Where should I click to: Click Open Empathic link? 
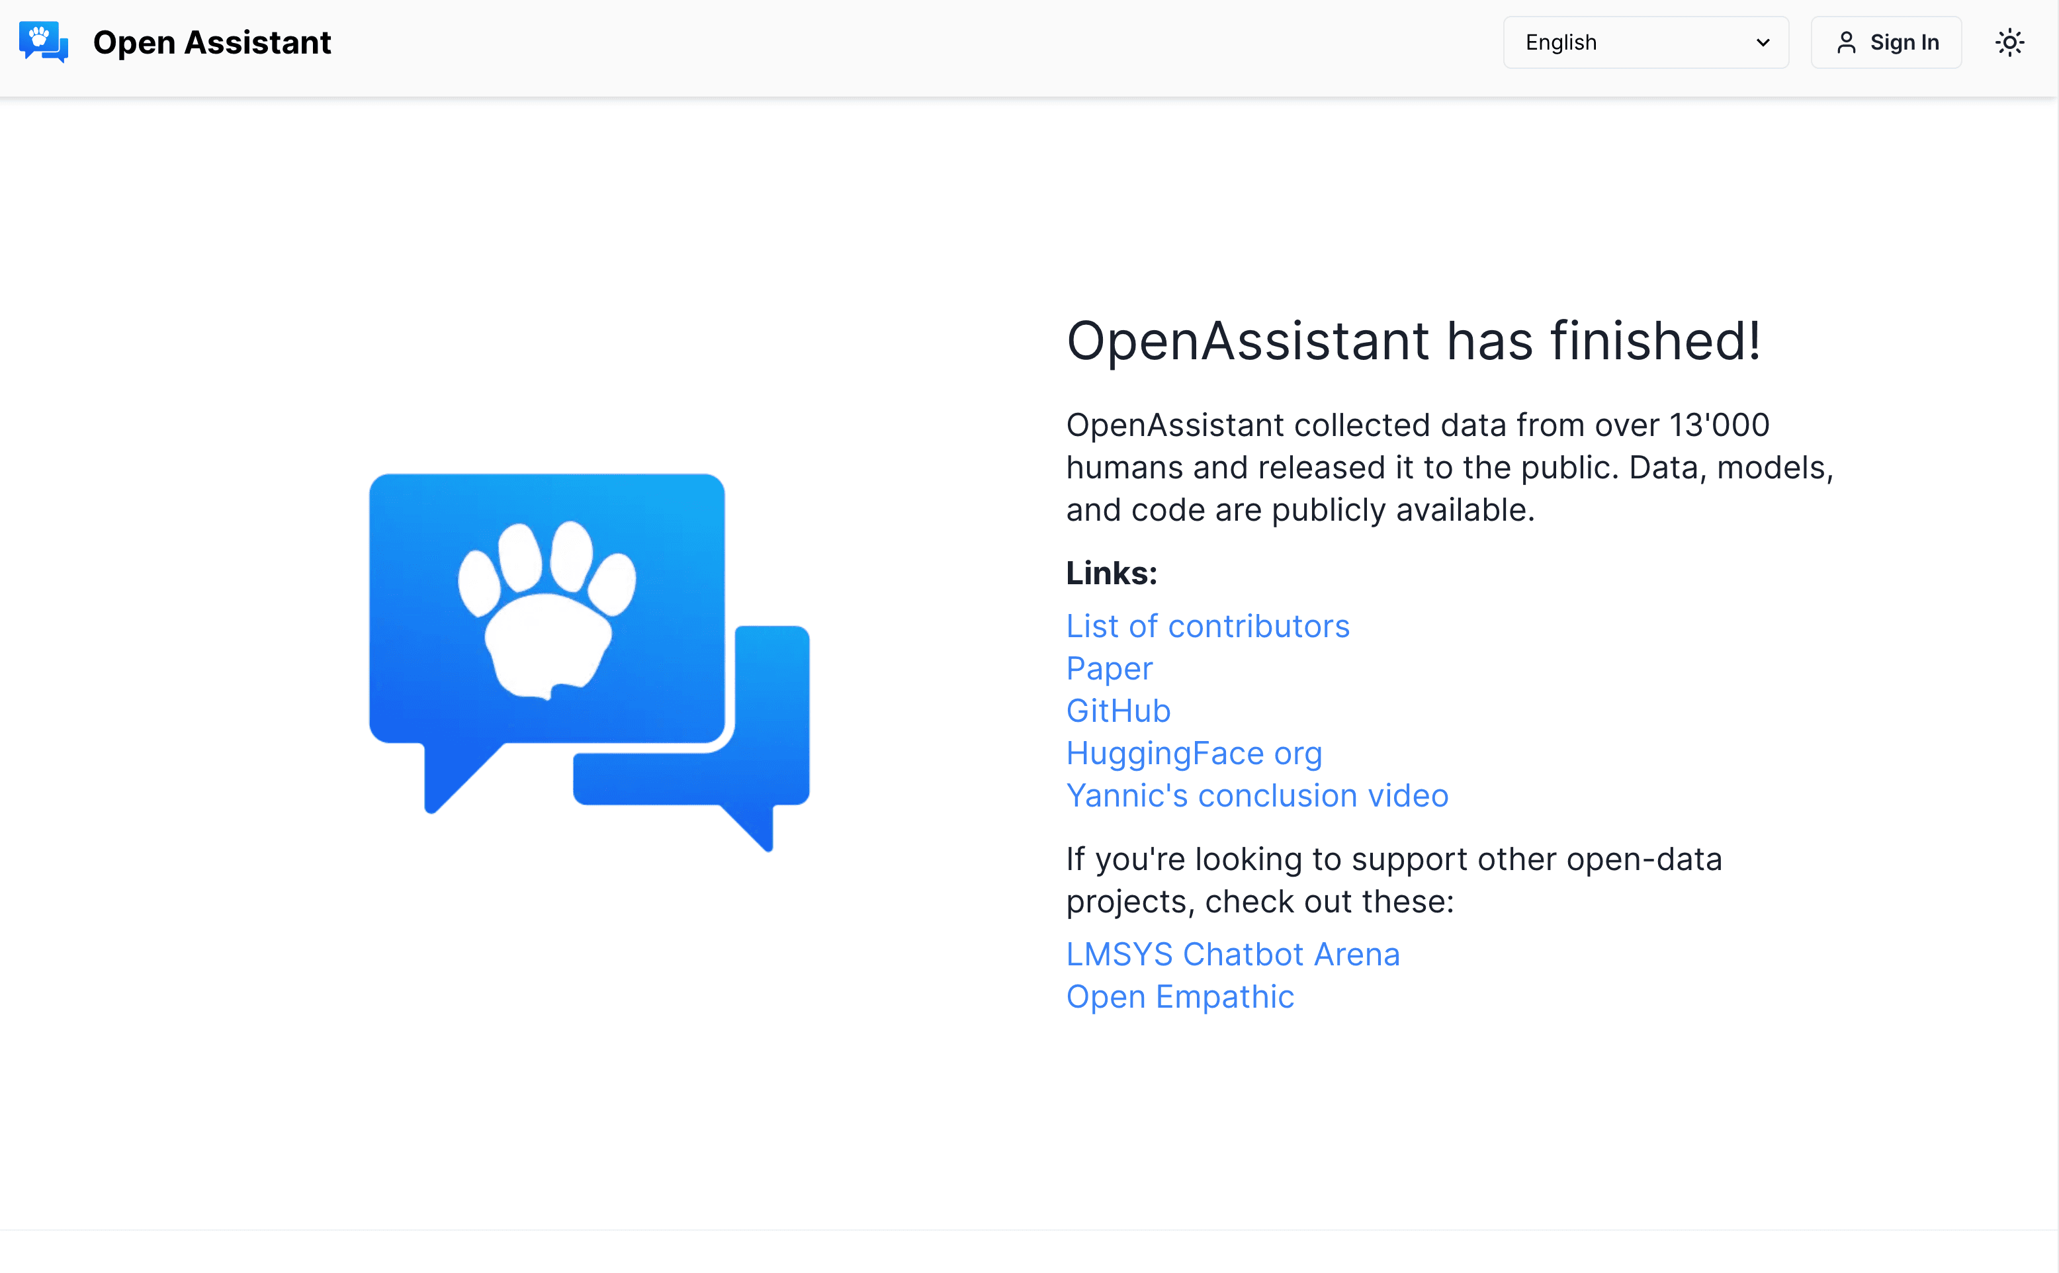pyautogui.click(x=1180, y=995)
